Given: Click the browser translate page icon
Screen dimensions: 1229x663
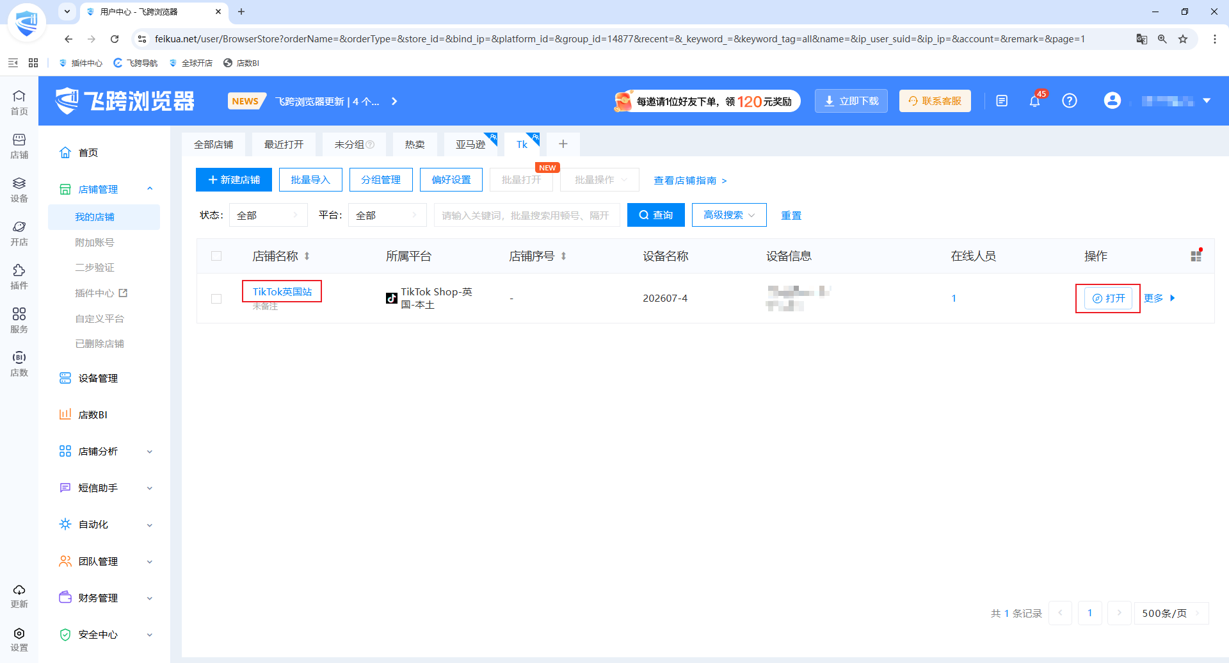Looking at the screenshot, I should (1142, 39).
